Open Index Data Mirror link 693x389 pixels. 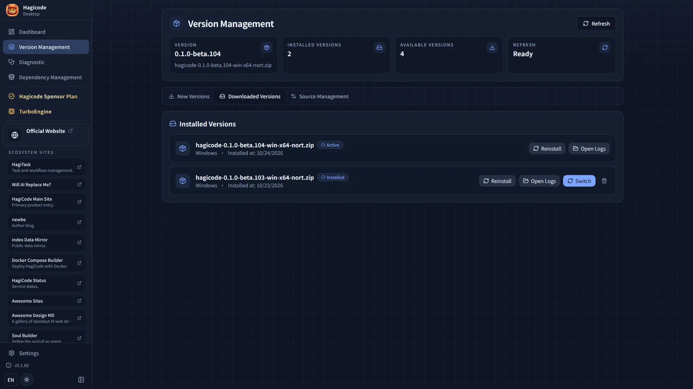pos(47,242)
